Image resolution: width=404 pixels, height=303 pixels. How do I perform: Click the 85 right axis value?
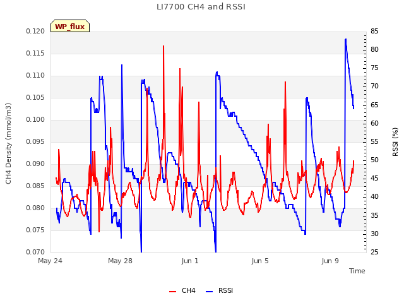point(374,31)
